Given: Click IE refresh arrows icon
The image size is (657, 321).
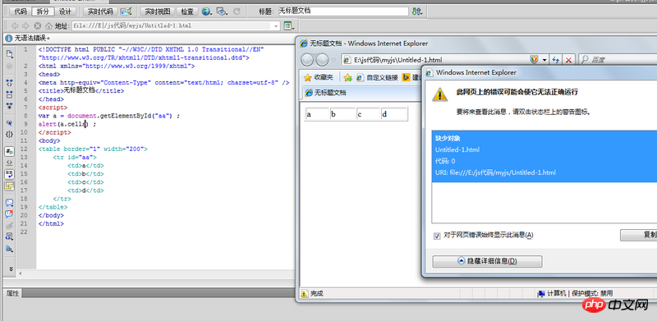Looking at the screenshot, I should click(556, 60).
